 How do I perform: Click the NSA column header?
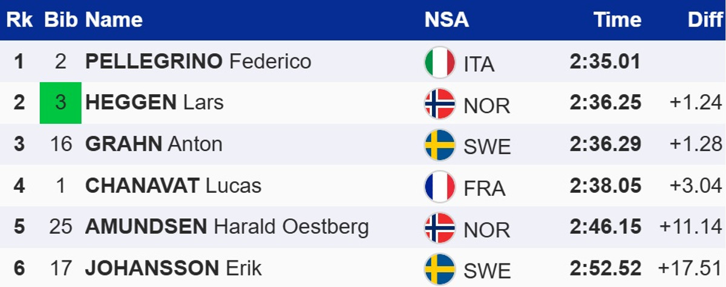click(x=446, y=20)
